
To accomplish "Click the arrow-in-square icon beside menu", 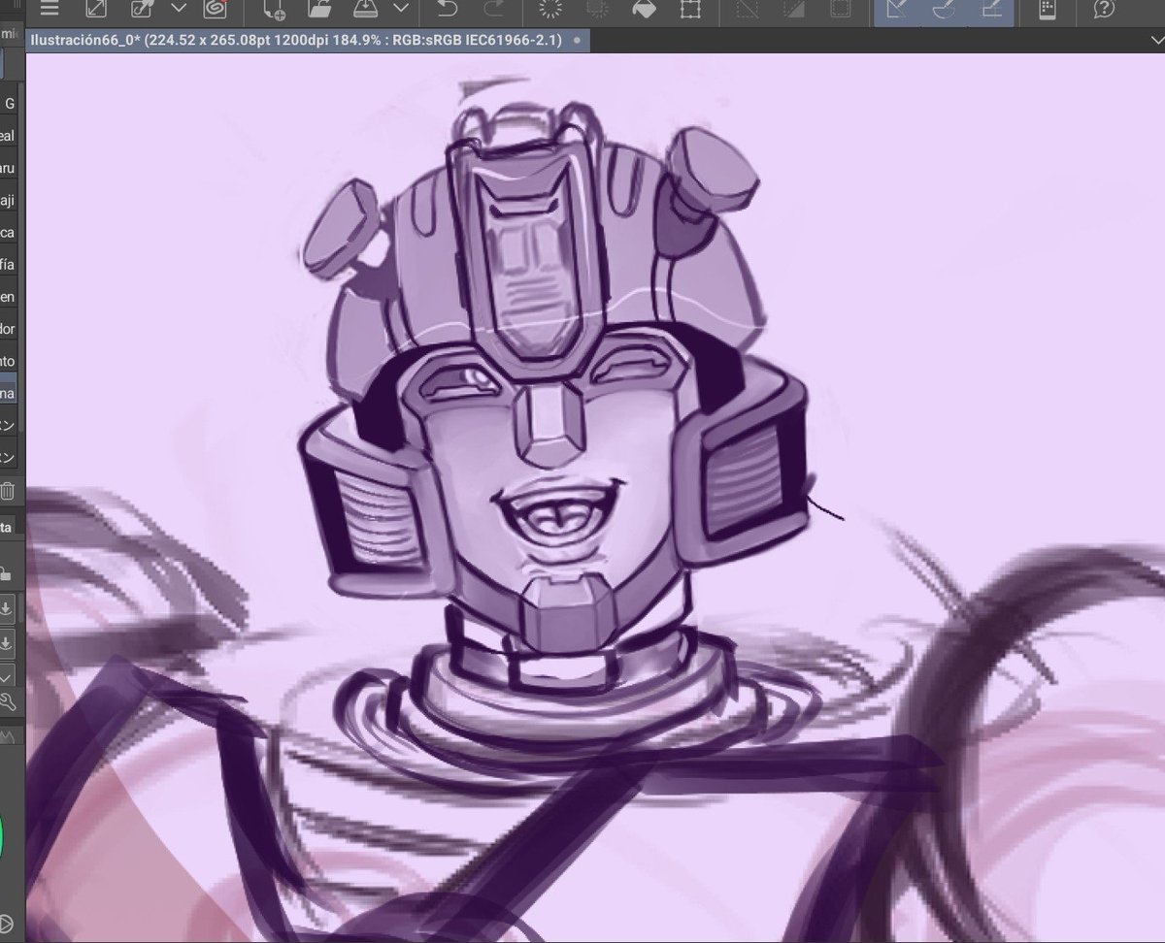I will pyautogui.click(x=96, y=10).
